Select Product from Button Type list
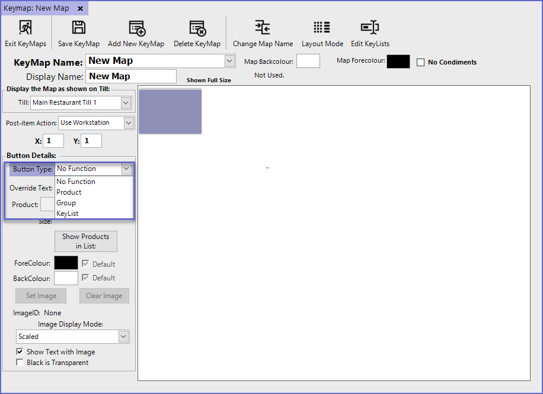Viewport: 543px width, 394px height. coord(69,192)
